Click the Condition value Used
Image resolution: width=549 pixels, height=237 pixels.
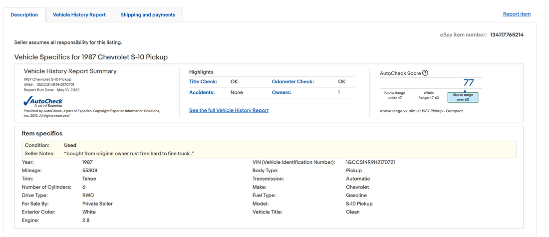point(70,145)
